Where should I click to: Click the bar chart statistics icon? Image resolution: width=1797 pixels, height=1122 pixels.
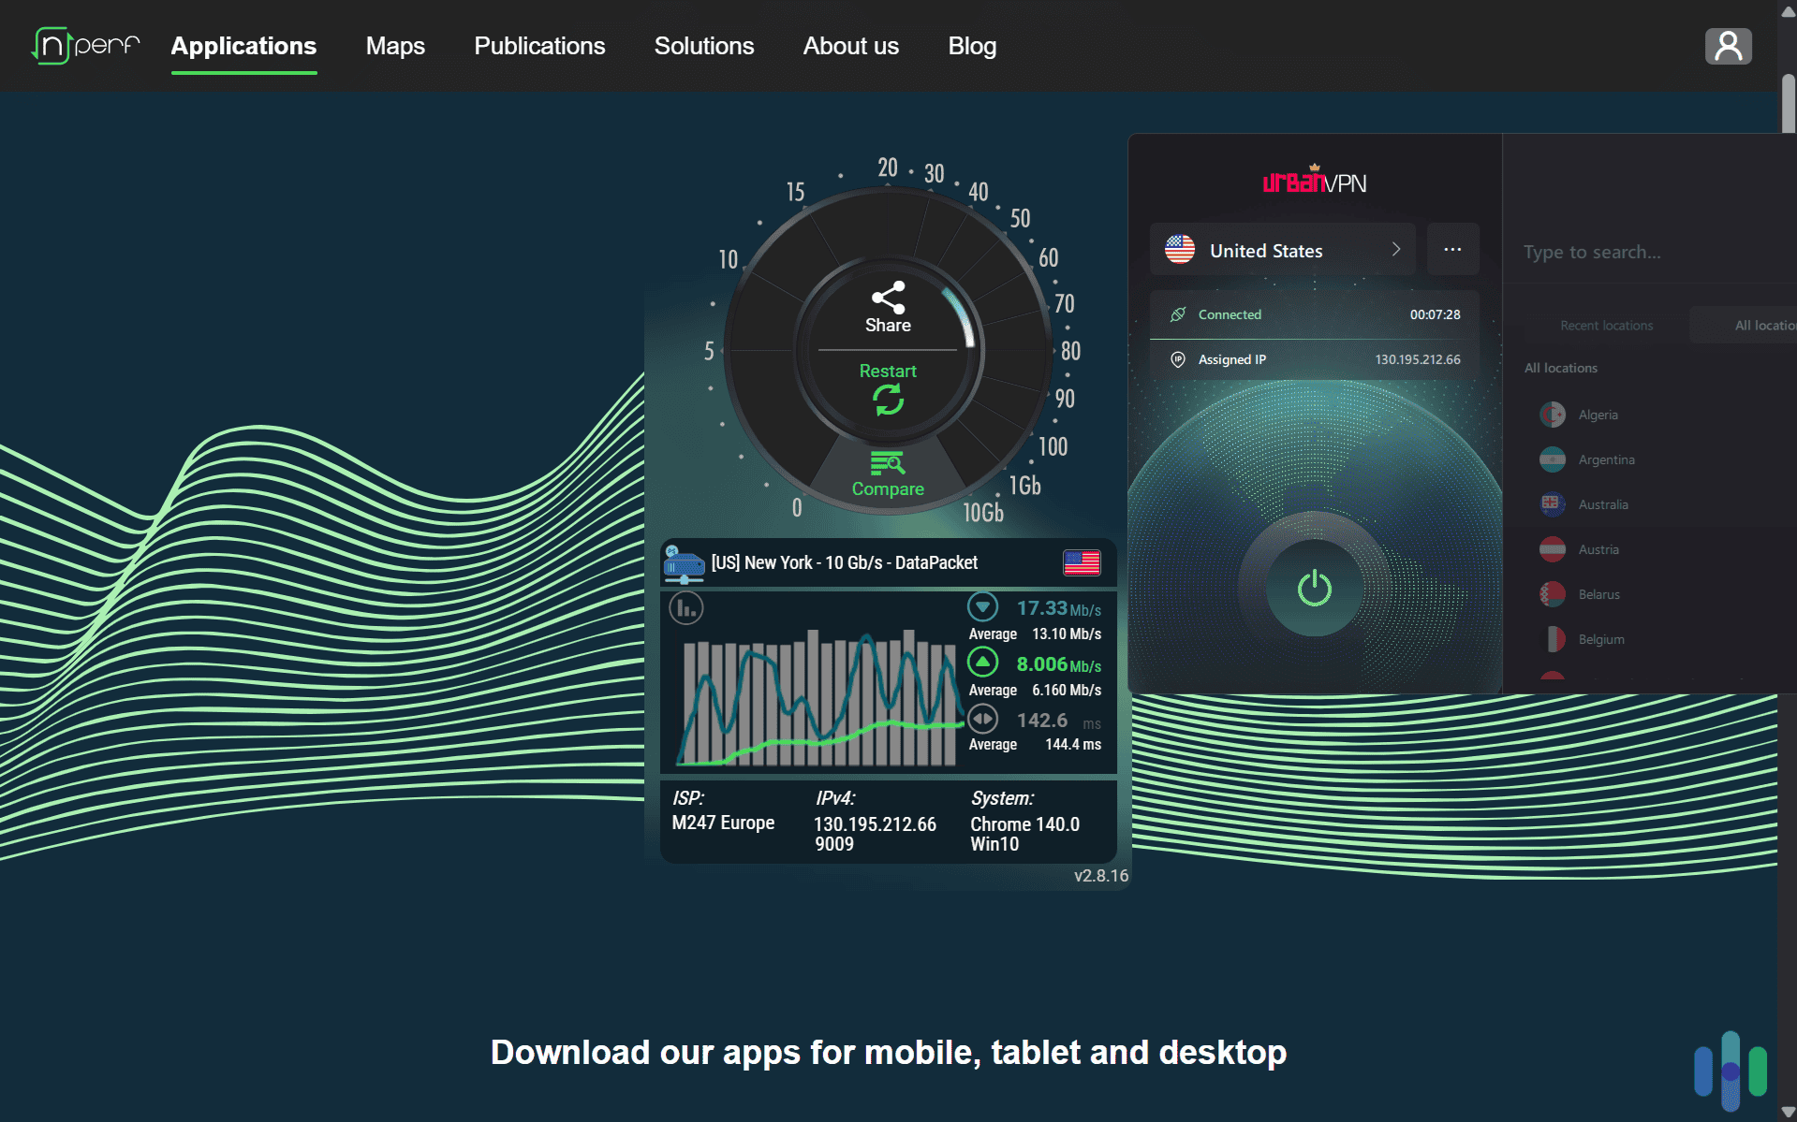point(686,608)
